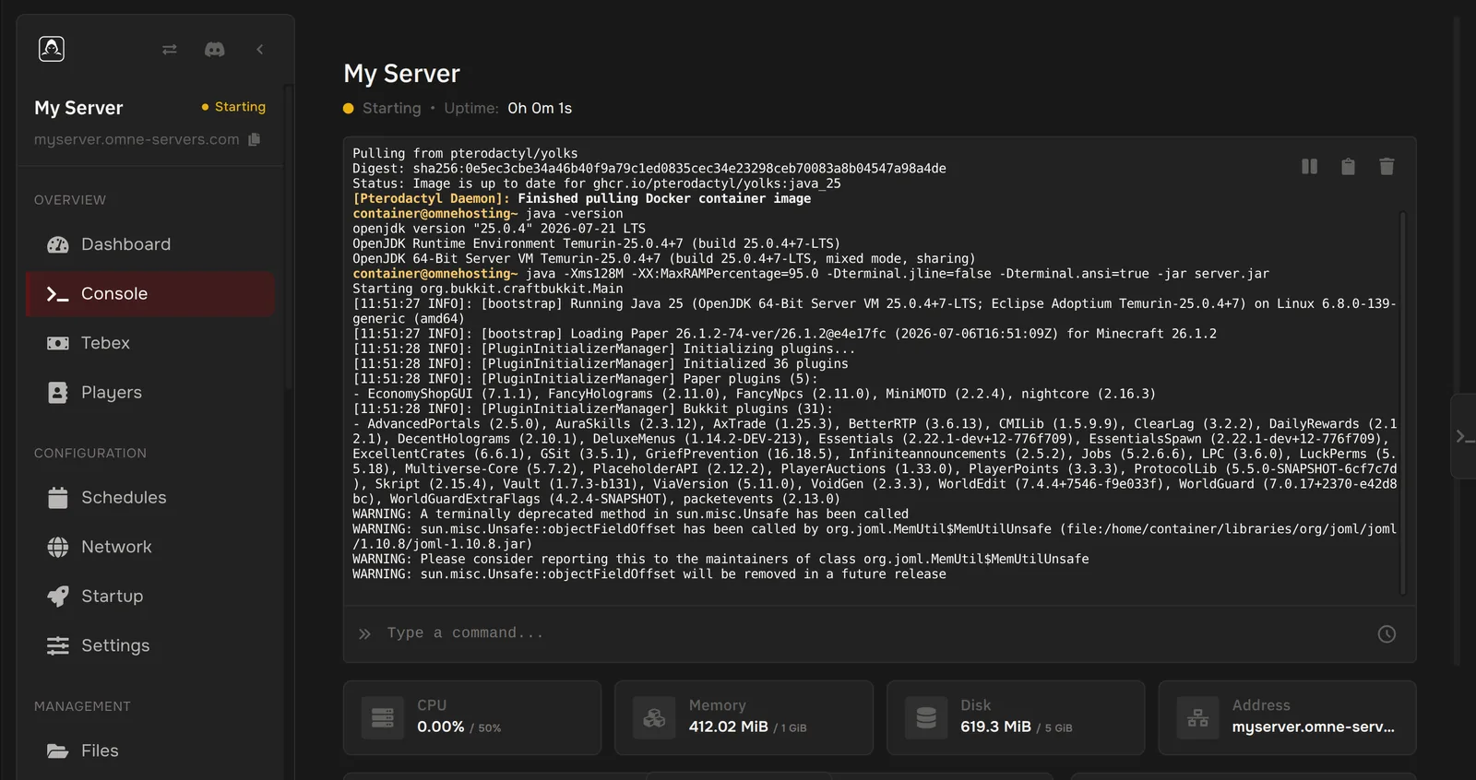
Task: Click the My Server name in sidebar
Action: 78,108
